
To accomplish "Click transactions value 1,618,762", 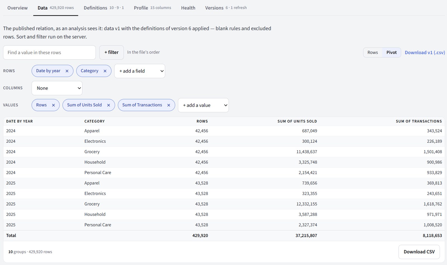I will pos(433,204).
